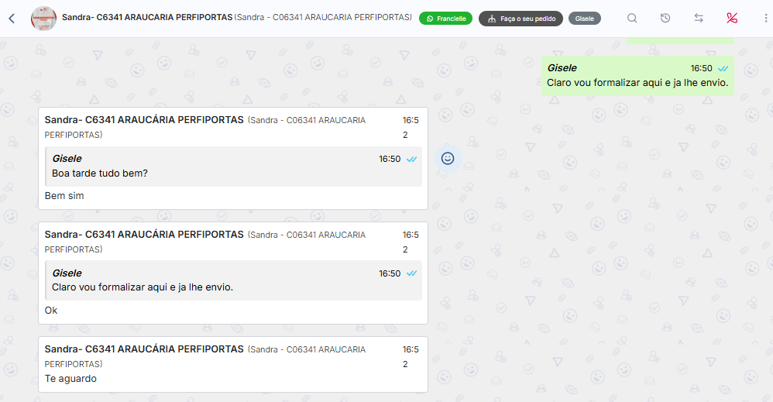773x402 pixels.
Task: Click the contact name in header
Action: pyautogui.click(x=149, y=17)
